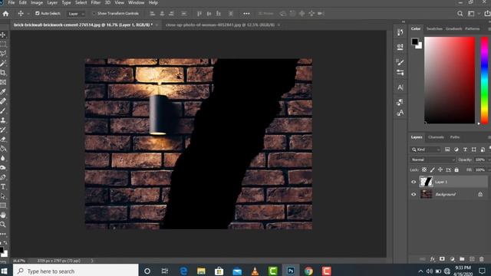Select the Path Selection tool
The width and height of the screenshot is (491, 276).
tap(3, 196)
